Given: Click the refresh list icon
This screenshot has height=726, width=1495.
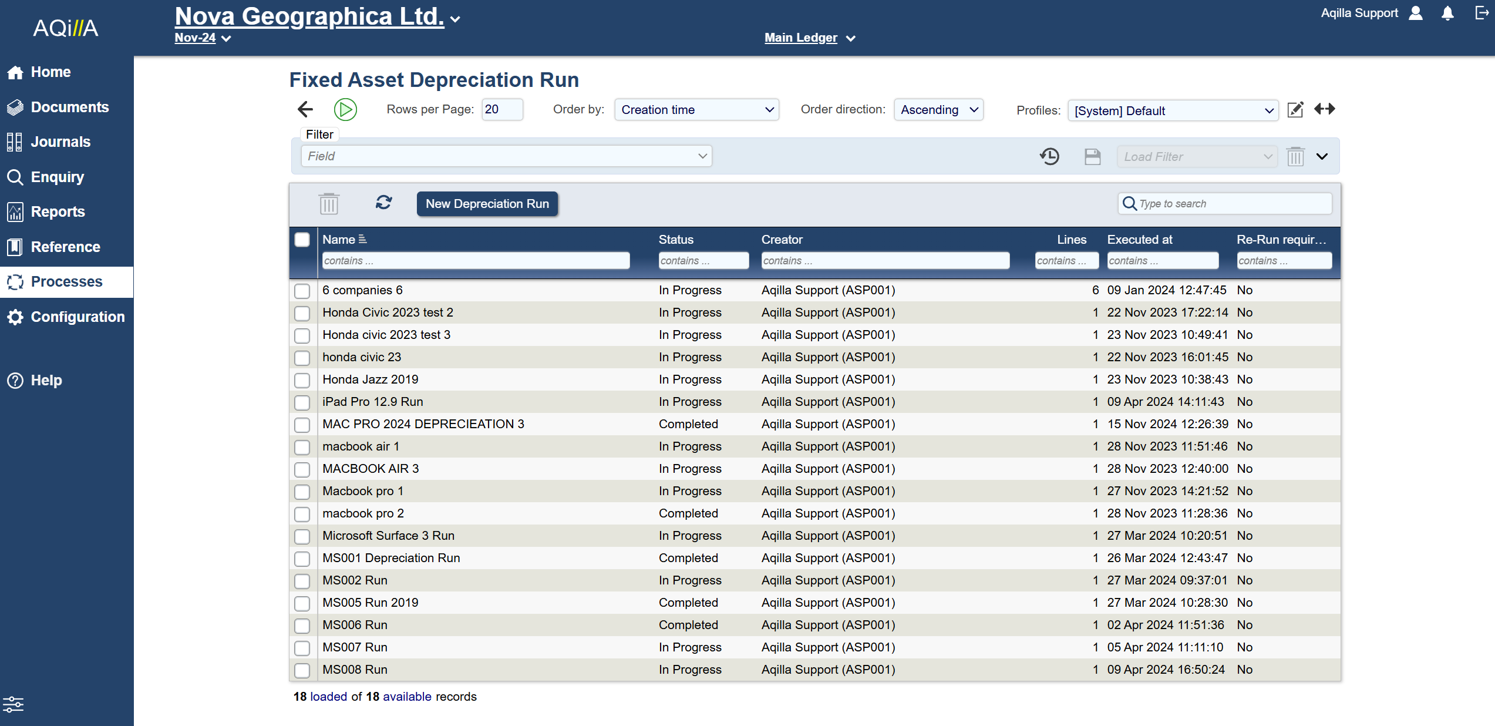Looking at the screenshot, I should [x=383, y=203].
